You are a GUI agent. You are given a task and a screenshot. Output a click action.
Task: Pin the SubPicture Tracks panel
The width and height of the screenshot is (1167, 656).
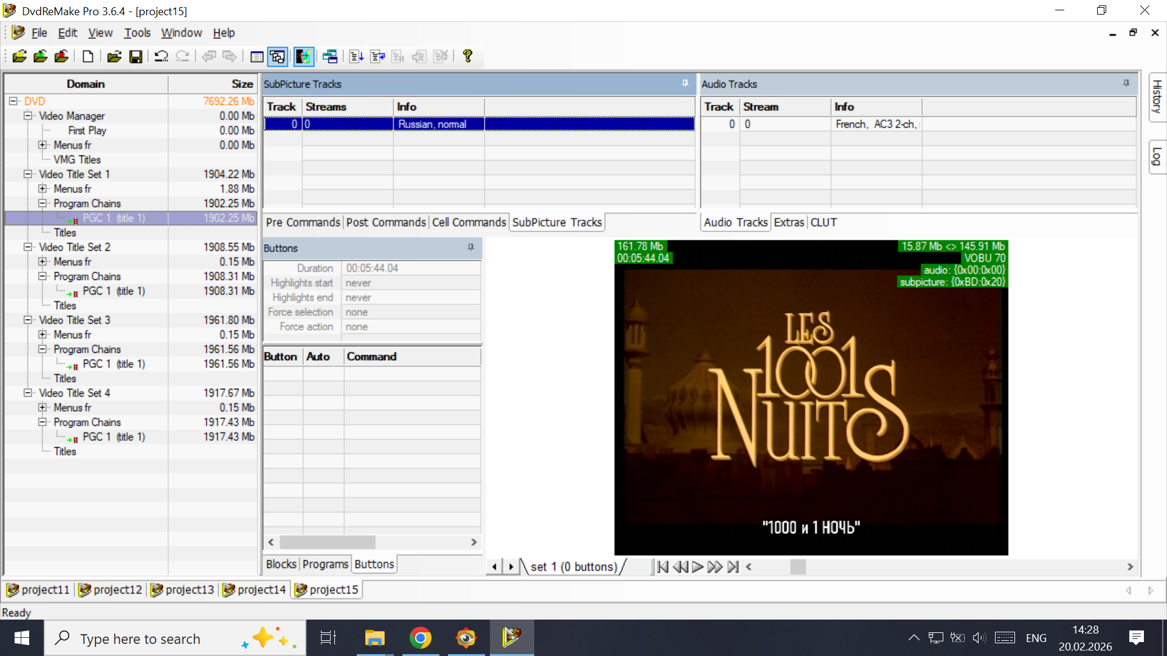pos(685,84)
